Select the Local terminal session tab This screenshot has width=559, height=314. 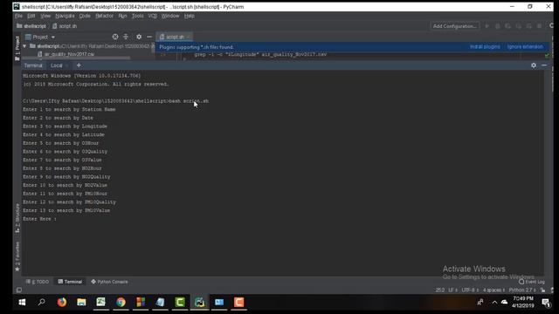pos(57,65)
